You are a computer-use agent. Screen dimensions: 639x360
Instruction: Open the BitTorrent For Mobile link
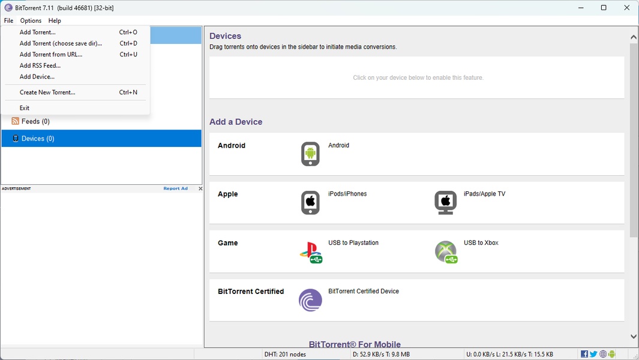coord(355,344)
